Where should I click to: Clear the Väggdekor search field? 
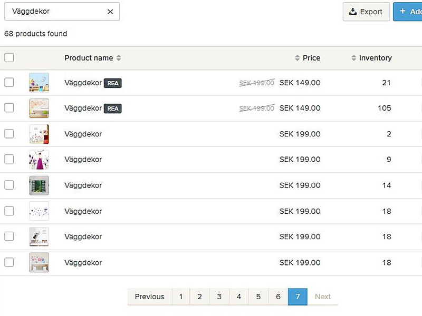[110, 12]
